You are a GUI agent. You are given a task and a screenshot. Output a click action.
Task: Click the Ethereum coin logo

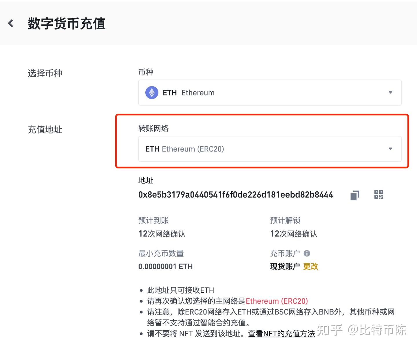151,93
